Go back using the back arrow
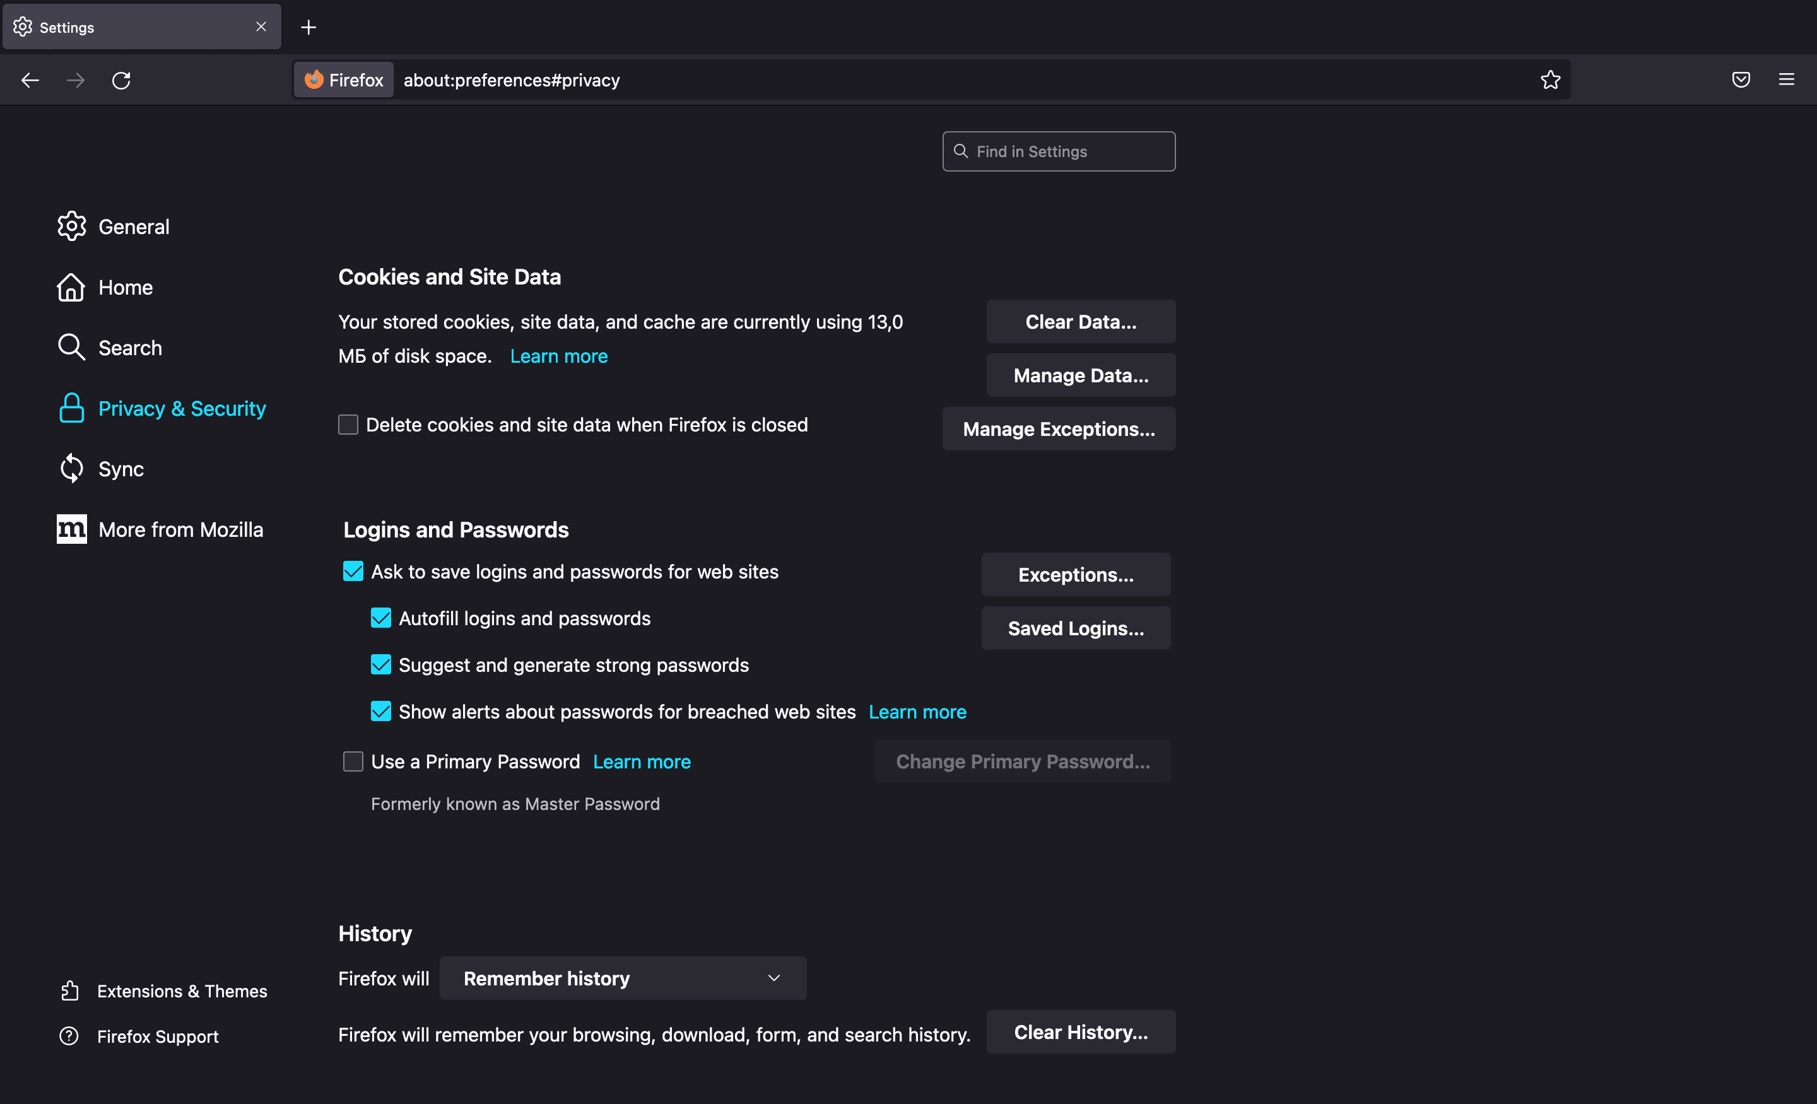This screenshot has width=1817, height=1104. 30,79
